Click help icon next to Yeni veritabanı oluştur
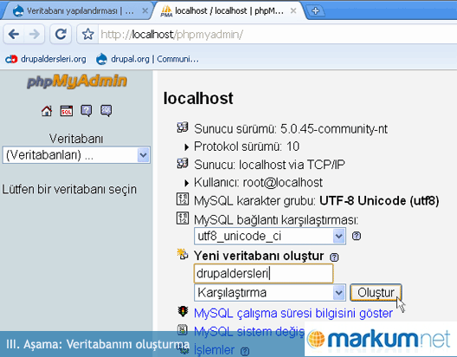Viewport: 457px width, 357px height. pos(334,257)
